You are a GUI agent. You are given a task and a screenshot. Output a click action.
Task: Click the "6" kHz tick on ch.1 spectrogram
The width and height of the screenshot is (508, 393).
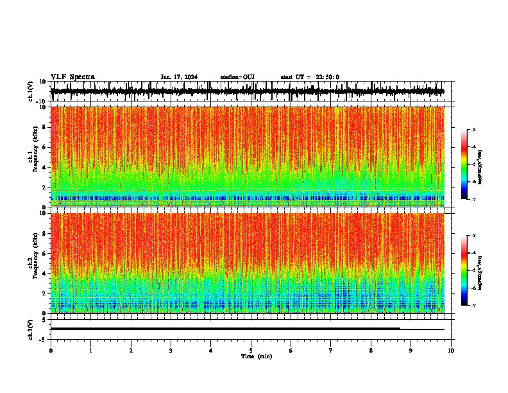44,147
